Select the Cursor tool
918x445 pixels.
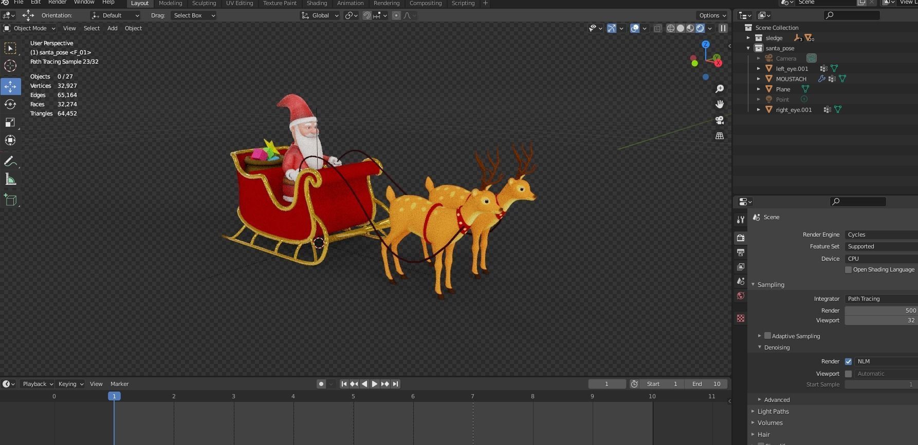tap(10, 66)
